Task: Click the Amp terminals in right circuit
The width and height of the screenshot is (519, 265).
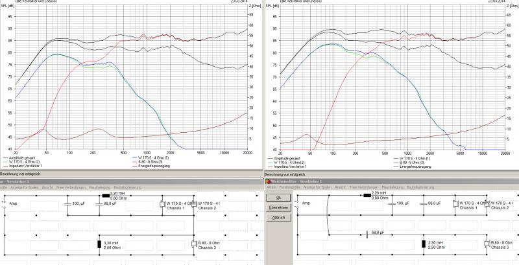Action: tap(297, 204)
